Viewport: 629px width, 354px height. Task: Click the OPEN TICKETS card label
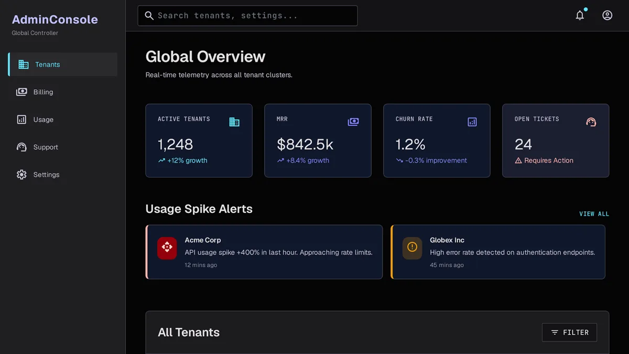click(537, 119)
